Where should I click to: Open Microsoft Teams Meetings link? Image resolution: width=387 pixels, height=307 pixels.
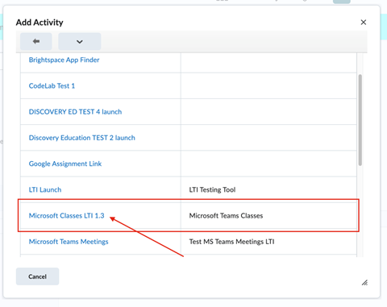click(69, 242)
